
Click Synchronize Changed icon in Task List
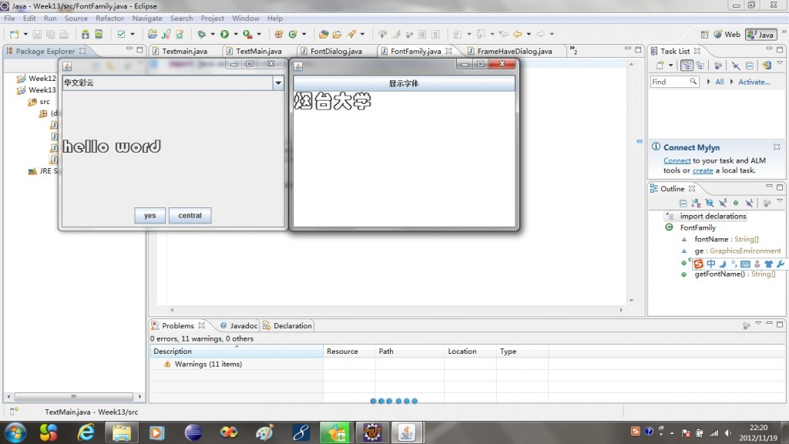766,66
